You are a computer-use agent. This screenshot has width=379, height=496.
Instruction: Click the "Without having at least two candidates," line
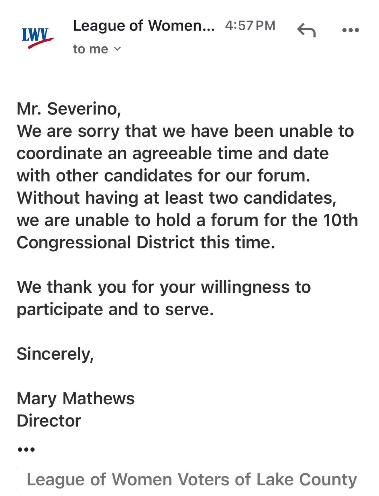[176, 198]
